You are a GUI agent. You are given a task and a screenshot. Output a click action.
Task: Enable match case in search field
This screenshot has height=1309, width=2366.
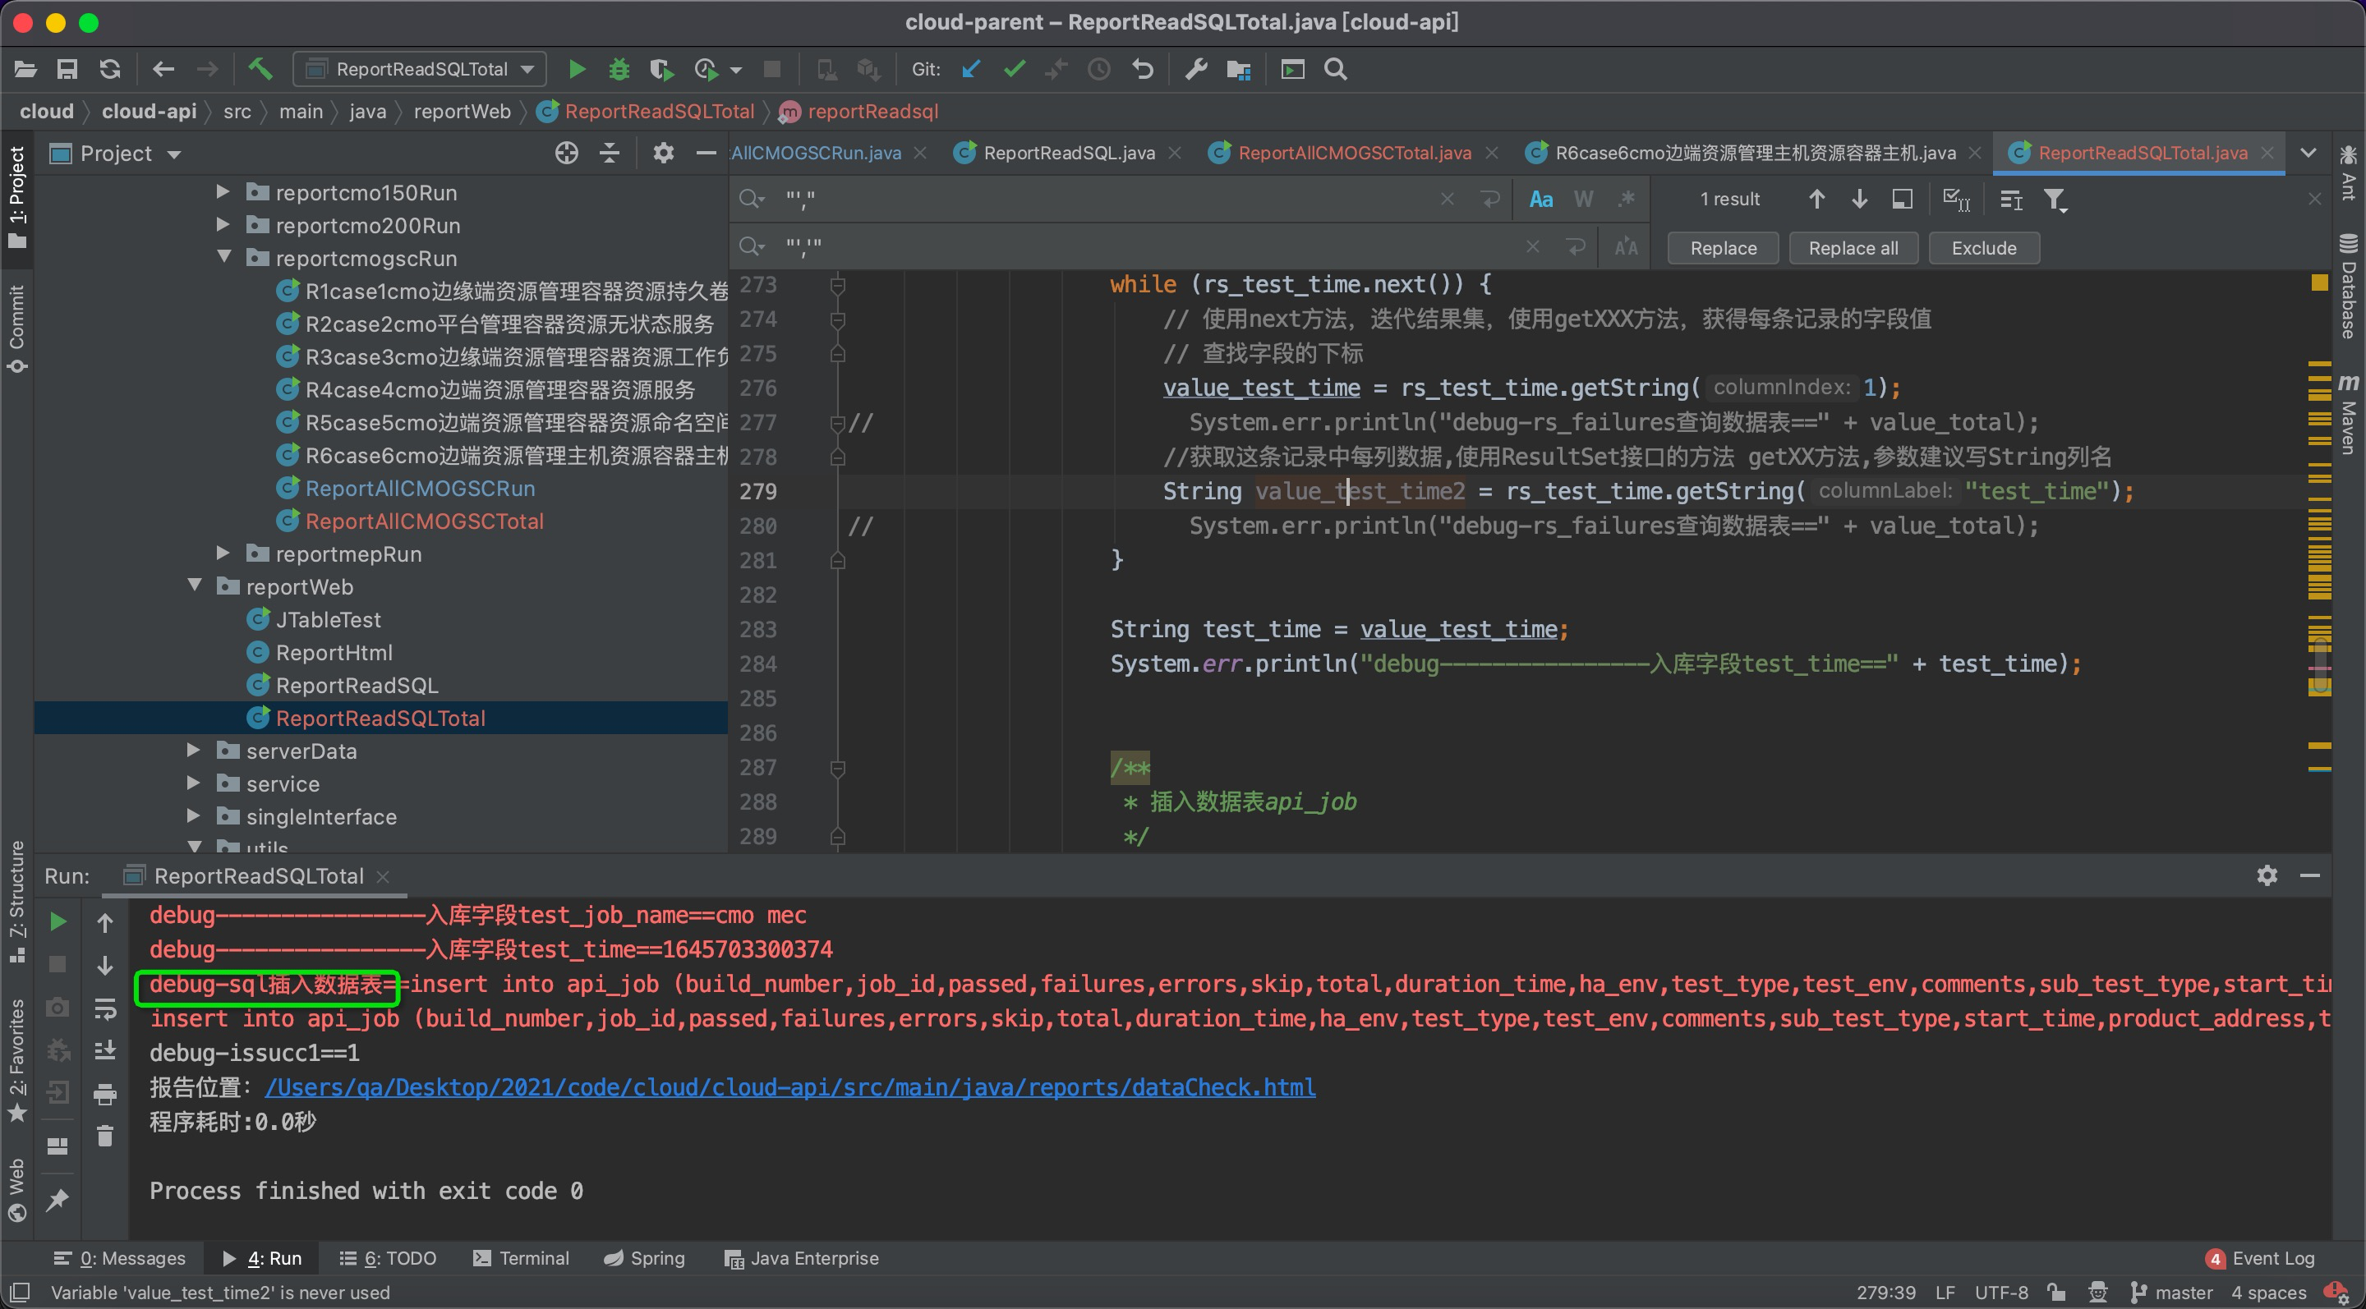coord(1540,198)
